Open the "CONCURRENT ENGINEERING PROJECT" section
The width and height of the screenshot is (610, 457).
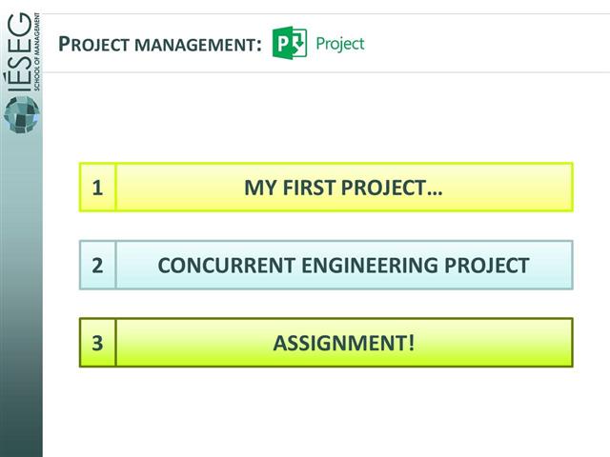pyautogui.click(x=343, y=265)
